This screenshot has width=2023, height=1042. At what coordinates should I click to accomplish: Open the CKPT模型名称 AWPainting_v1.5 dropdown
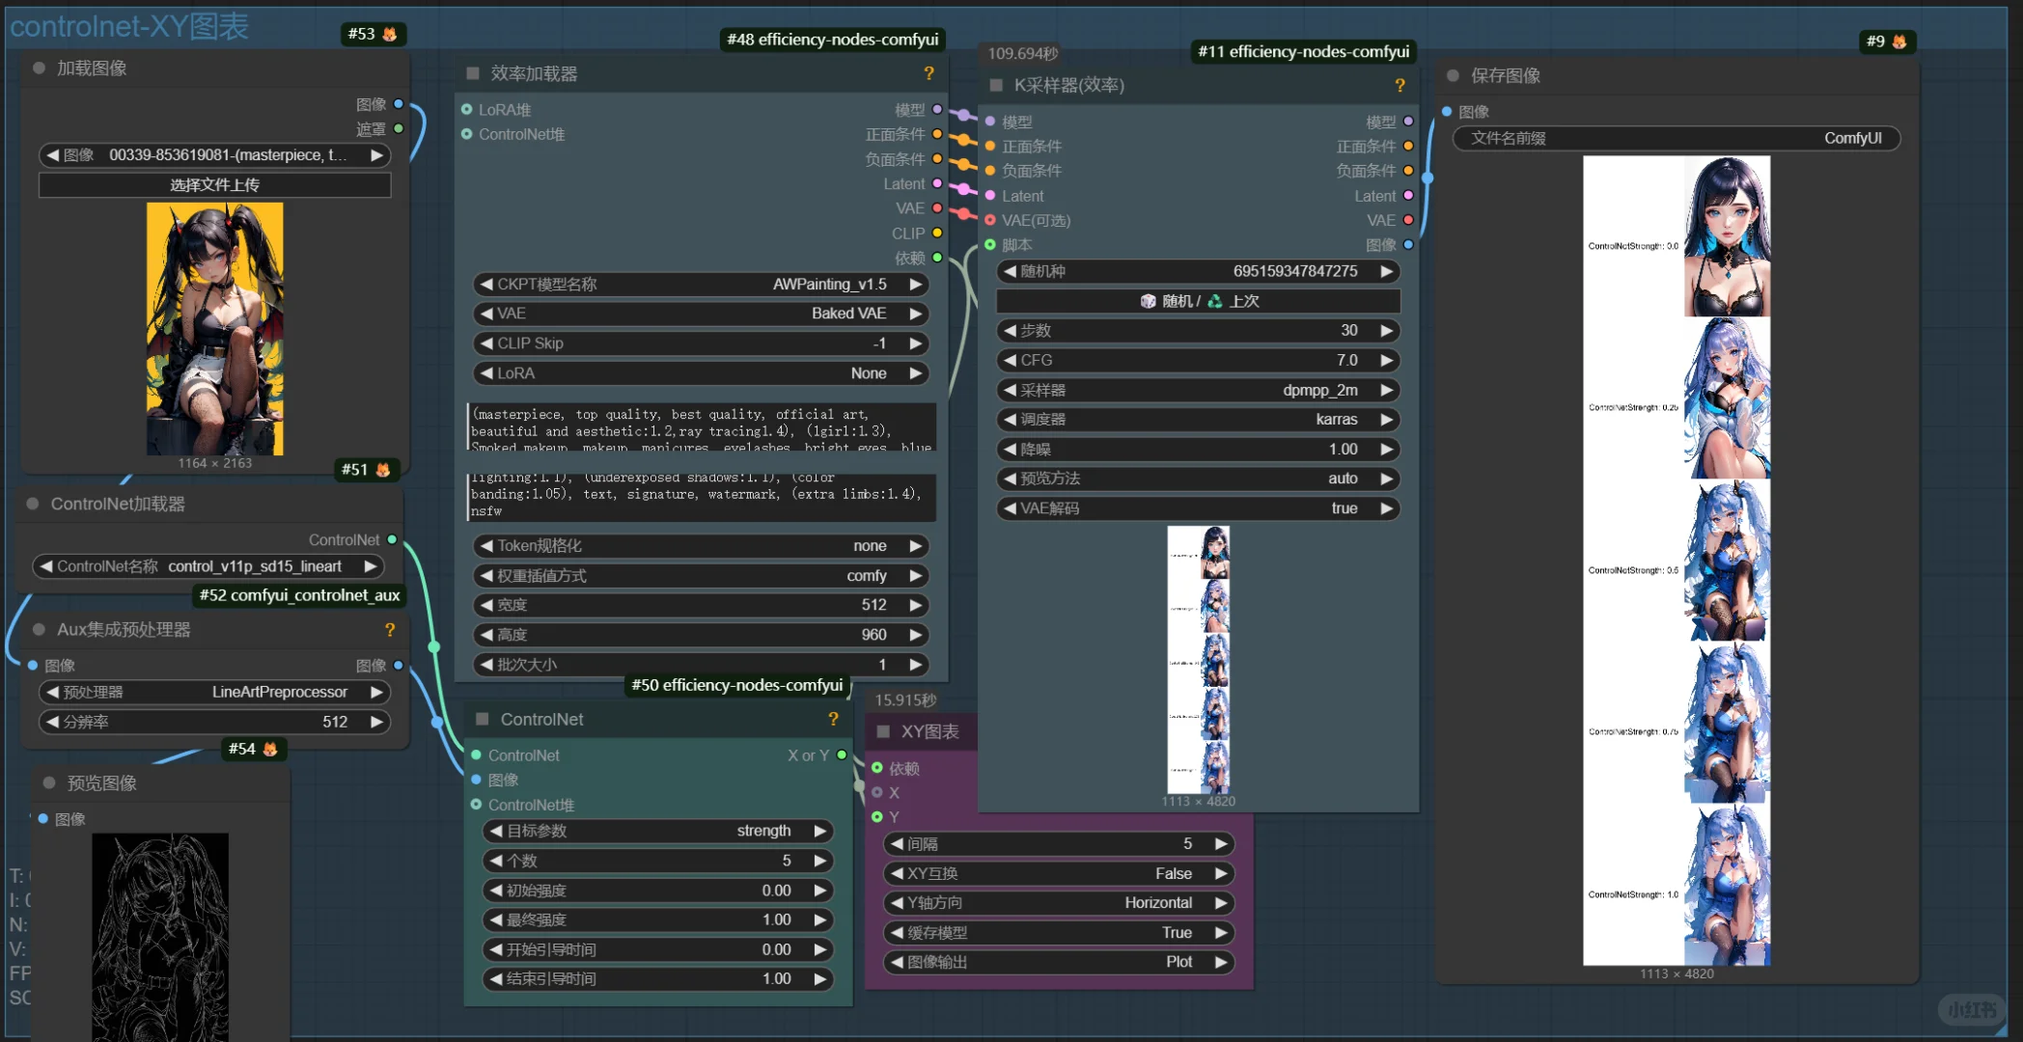coord(702,285)
